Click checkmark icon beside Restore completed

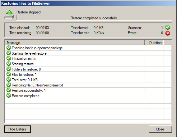[x=9, y=95]
